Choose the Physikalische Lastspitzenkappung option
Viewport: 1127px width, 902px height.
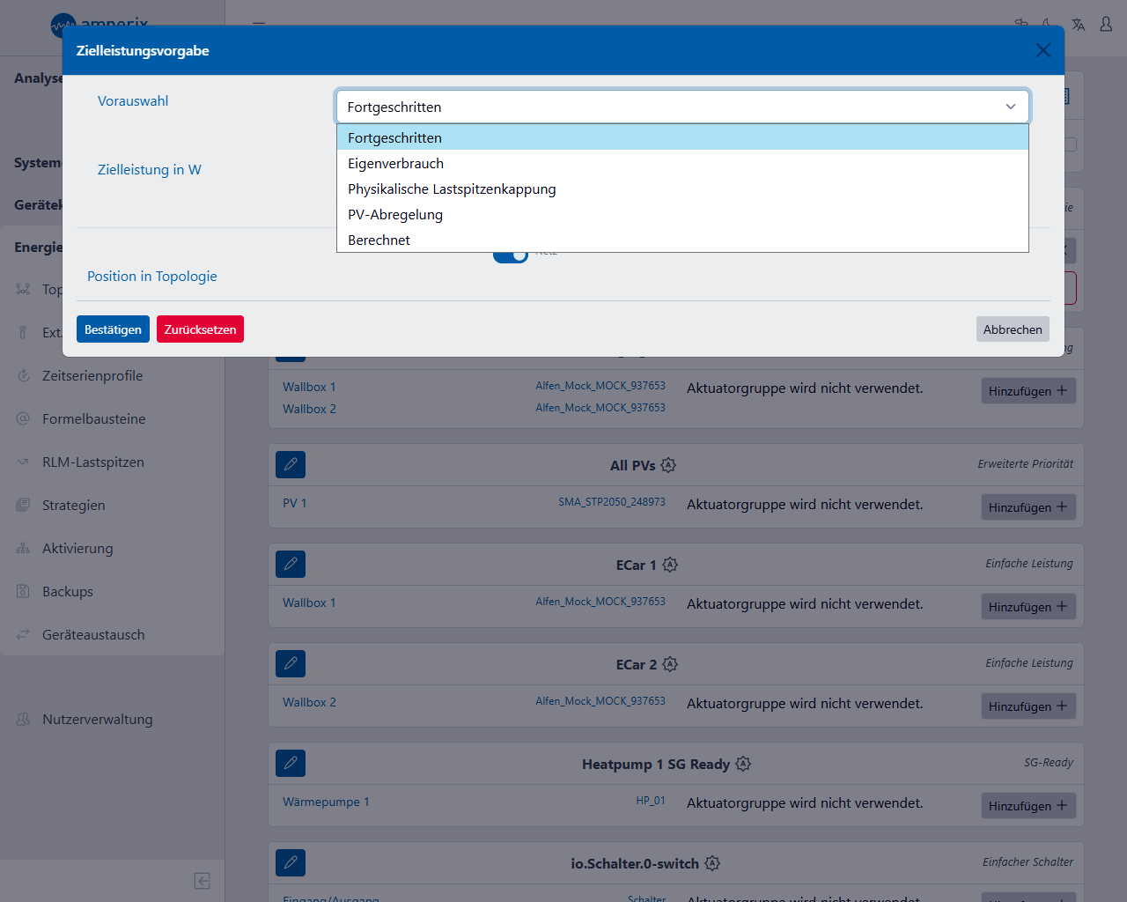tap(452, 189)
